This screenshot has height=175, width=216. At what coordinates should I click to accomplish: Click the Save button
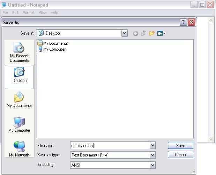(180, 146)
